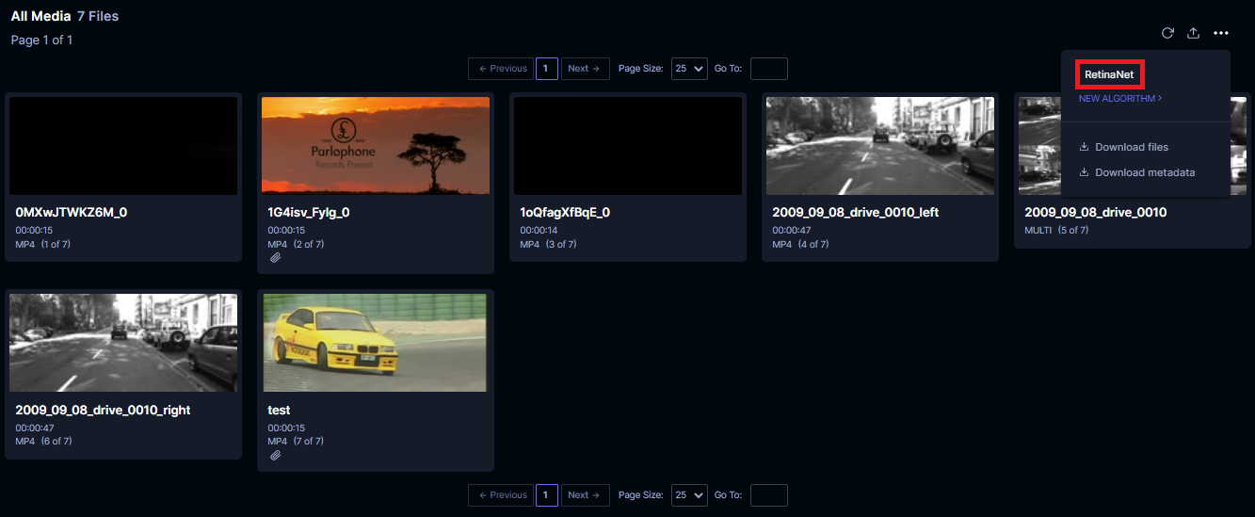
Task: Click the paperclip attachment icon on 1G4isv_FyIg_0
Action: pyautogui.click(x=275, y=257)
